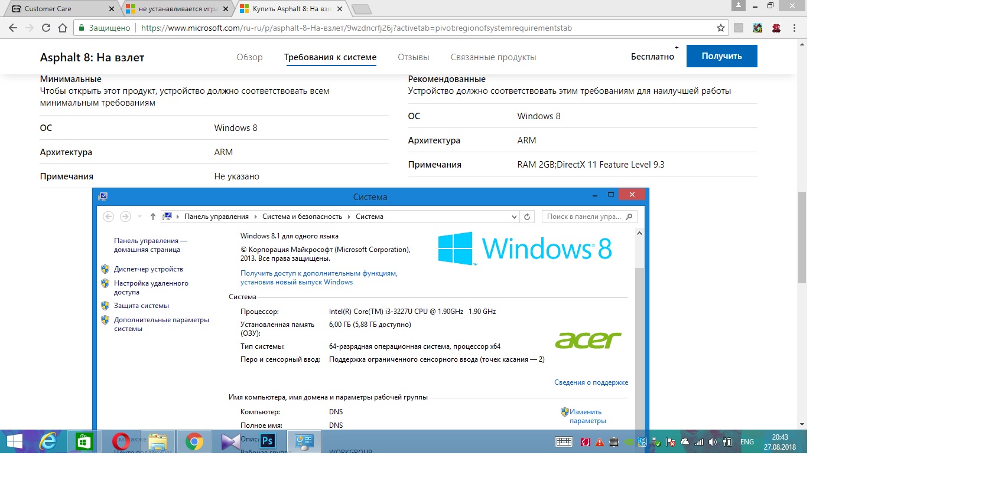Open Opera browser from taskbar
995x478 pixels.
(x=121, y=441)
